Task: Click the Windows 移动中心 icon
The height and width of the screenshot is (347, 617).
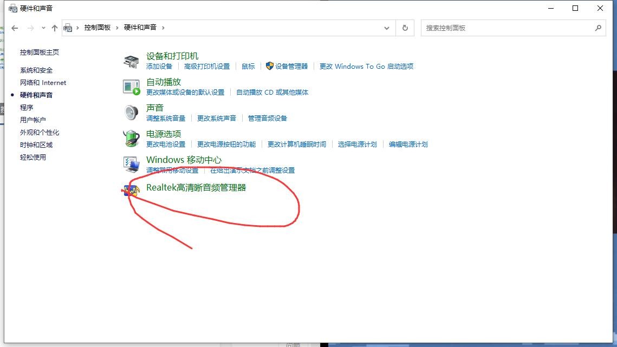Action: point(130,164)
